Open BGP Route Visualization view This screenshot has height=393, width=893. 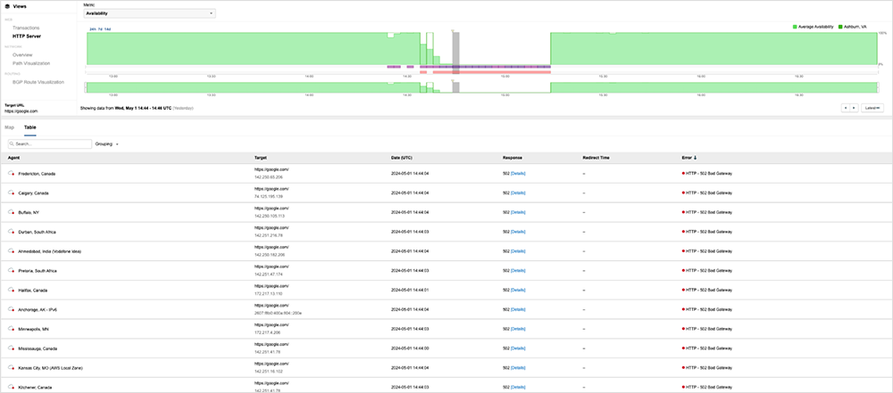point(38,81)
